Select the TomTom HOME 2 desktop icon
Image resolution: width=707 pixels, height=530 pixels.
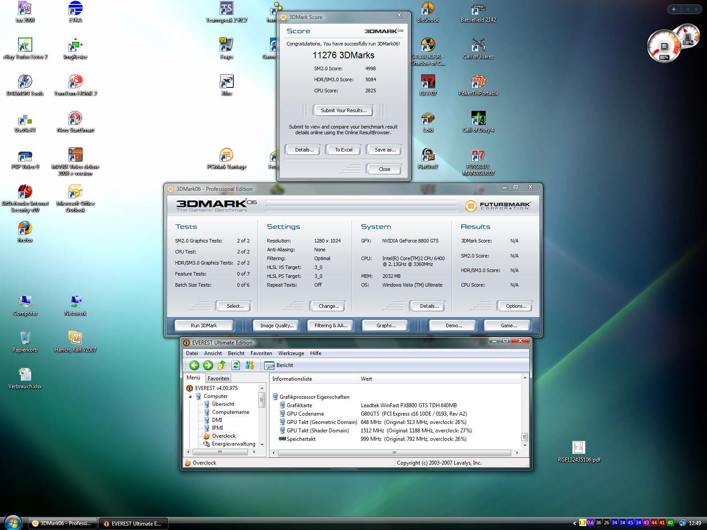click(75, 85)
